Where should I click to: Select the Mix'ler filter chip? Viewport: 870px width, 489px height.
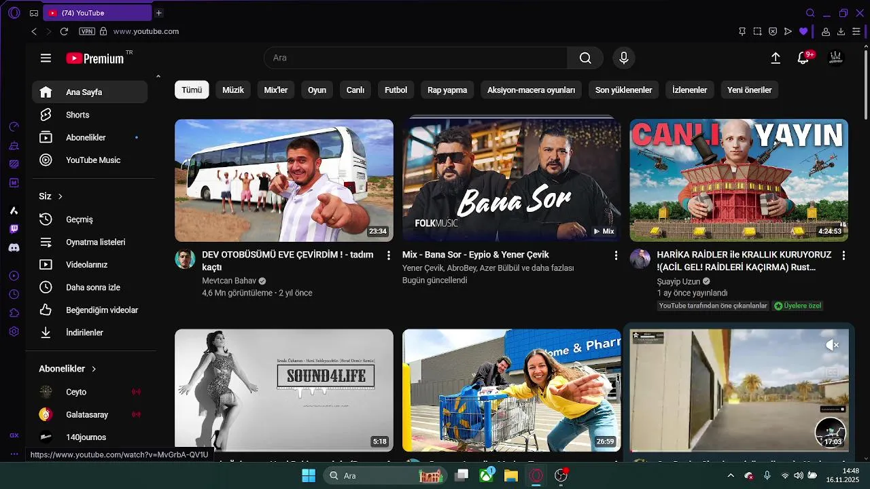coord(276,90)
